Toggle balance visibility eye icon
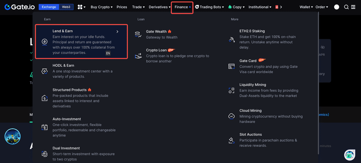Screen dimensions: 361x163 (x=323, y=47)
